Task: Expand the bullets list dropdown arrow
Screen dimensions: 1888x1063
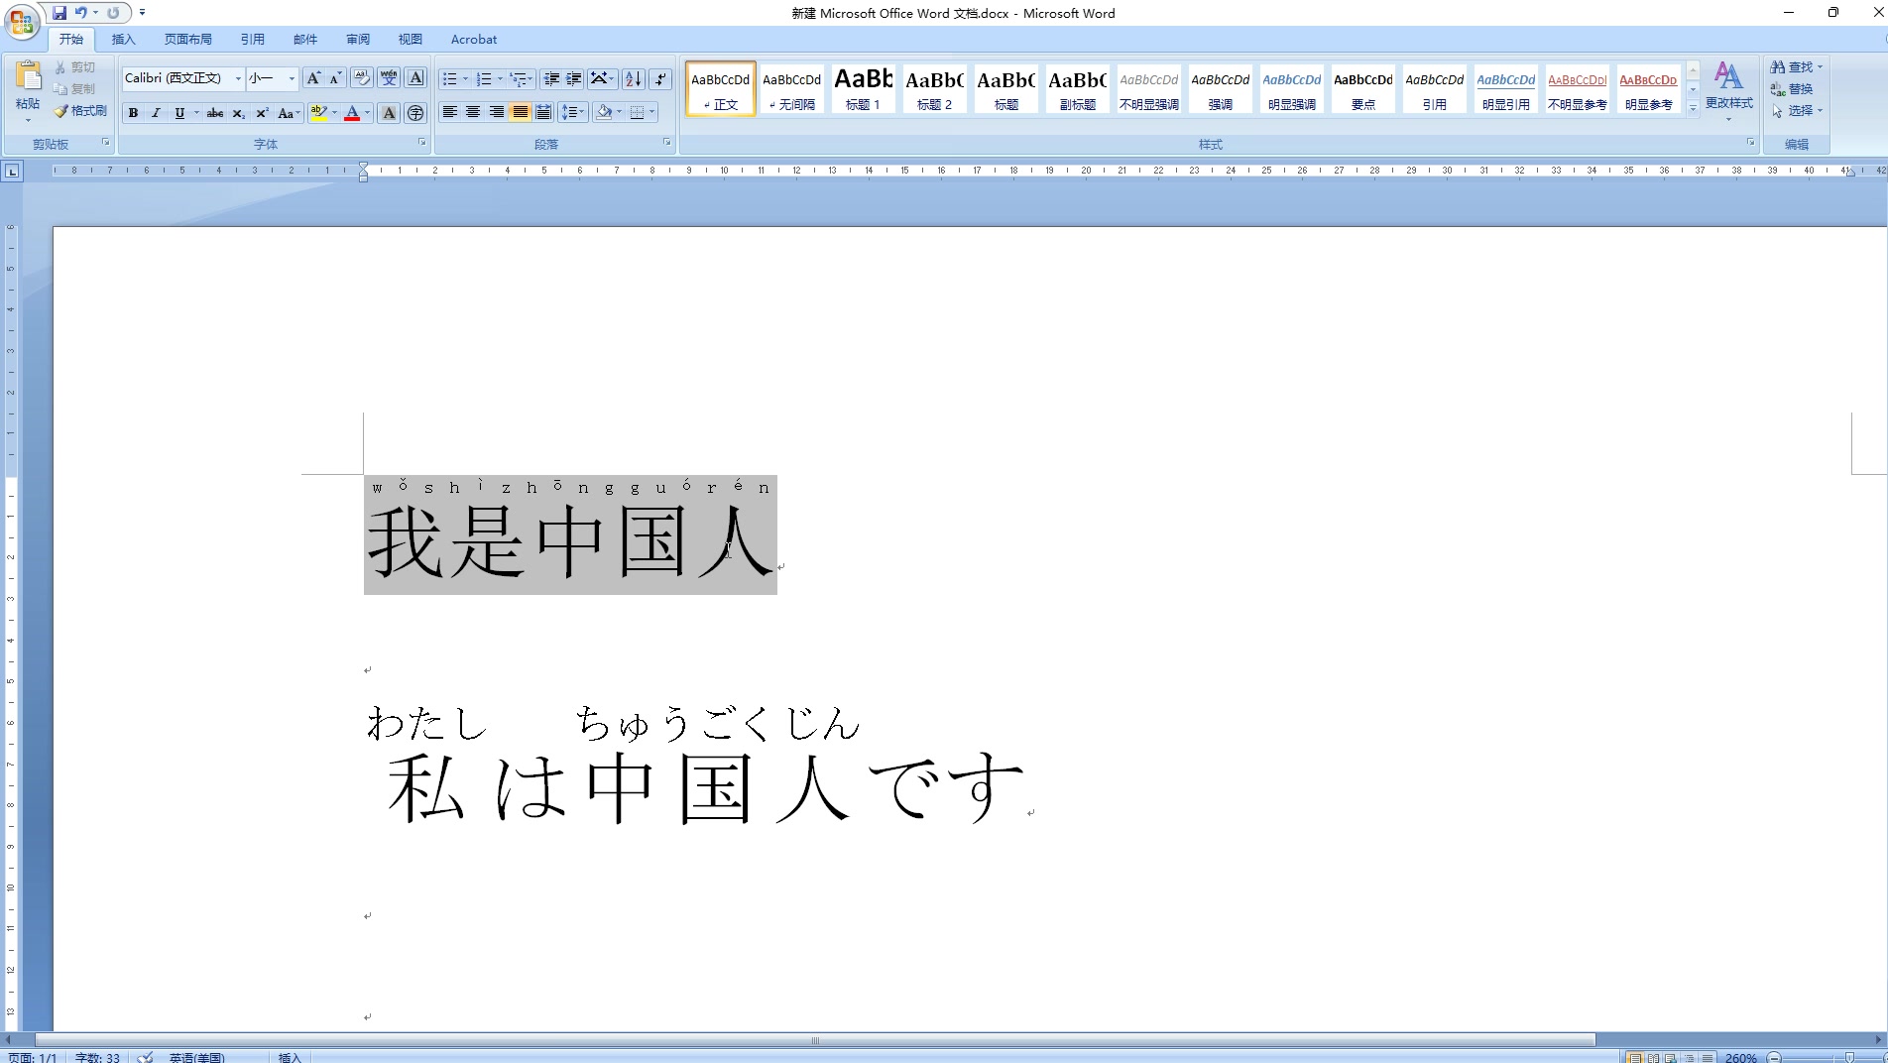Action: pyautogui.click(x=465, y=78)
